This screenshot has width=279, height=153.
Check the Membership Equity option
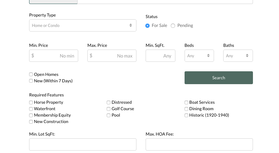(31, 115)
